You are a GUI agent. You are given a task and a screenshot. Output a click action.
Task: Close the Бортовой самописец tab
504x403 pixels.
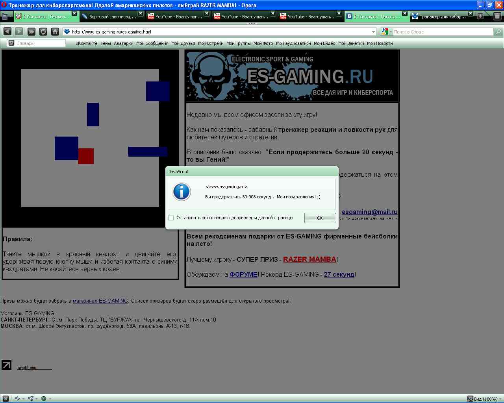141,13
